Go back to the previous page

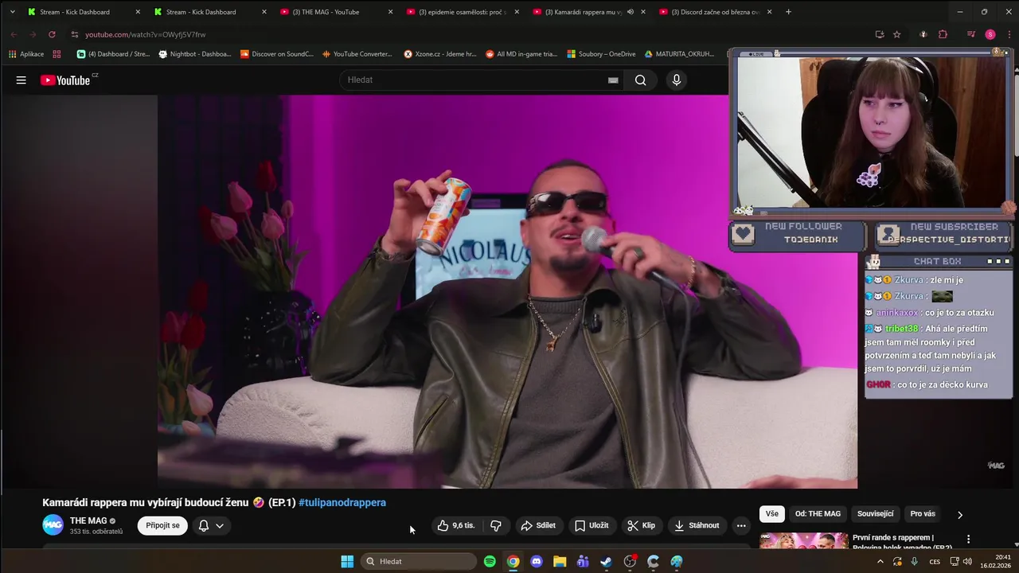tap(14, 34)
